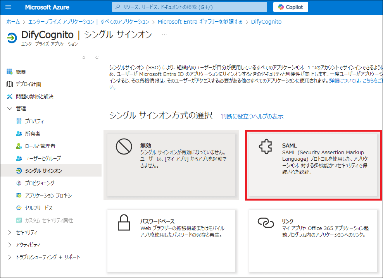Open デプロイ計画 book icon item
383x278 pixels.
10,84
